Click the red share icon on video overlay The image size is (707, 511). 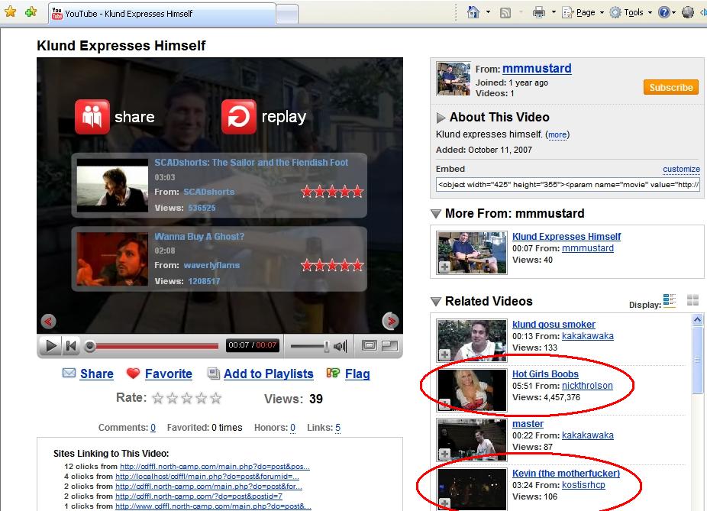click(x=92, y=117)
